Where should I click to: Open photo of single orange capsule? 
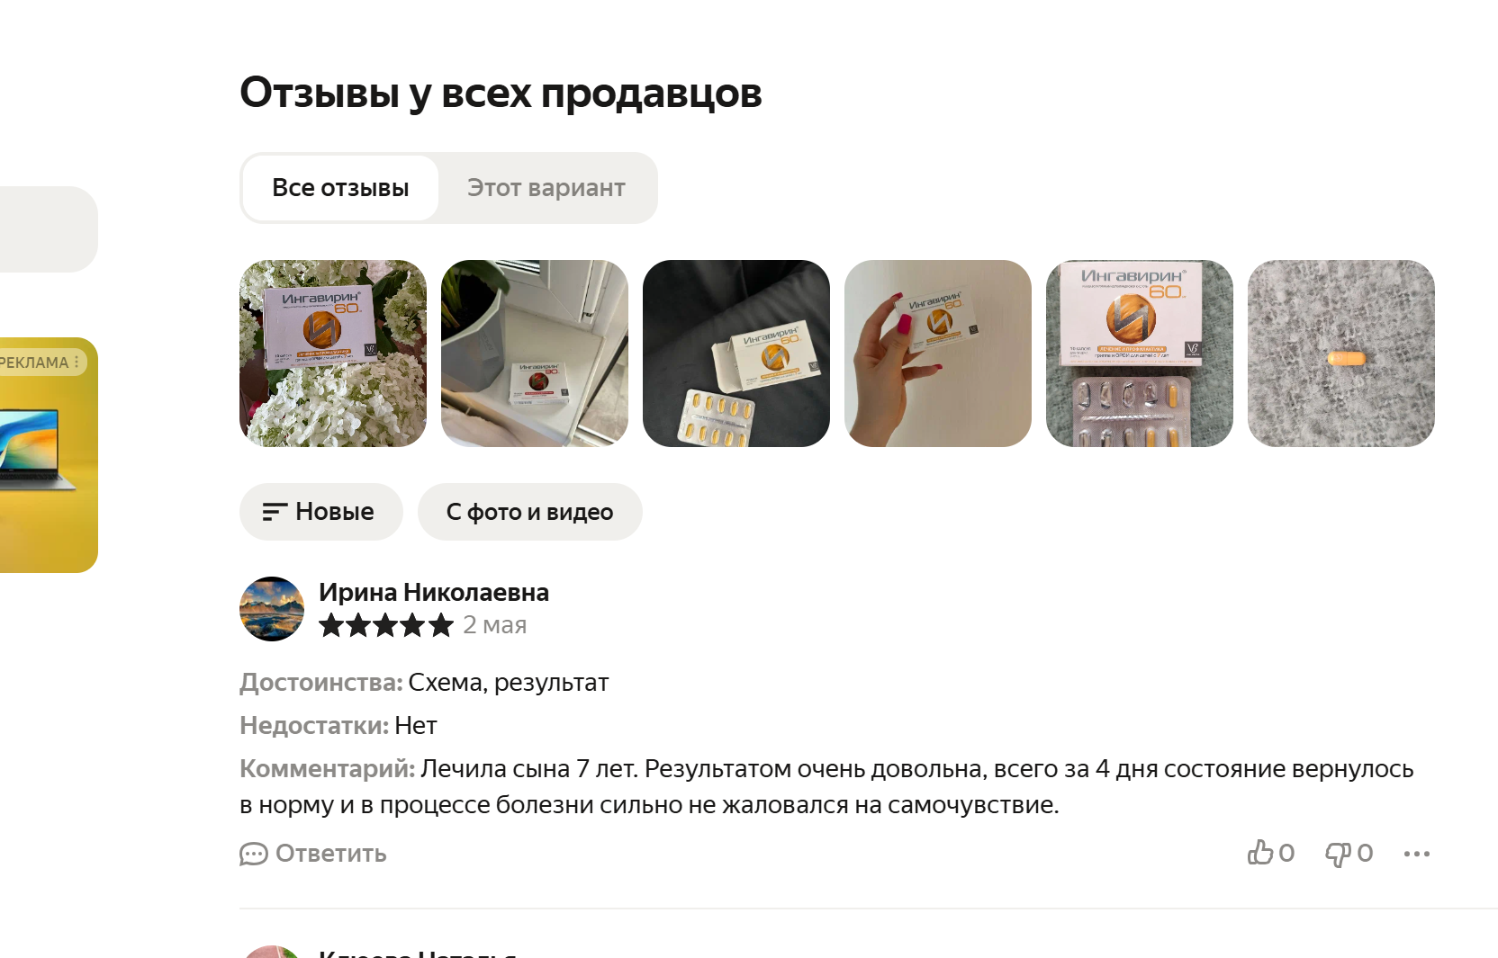[x=1341, y=354]
